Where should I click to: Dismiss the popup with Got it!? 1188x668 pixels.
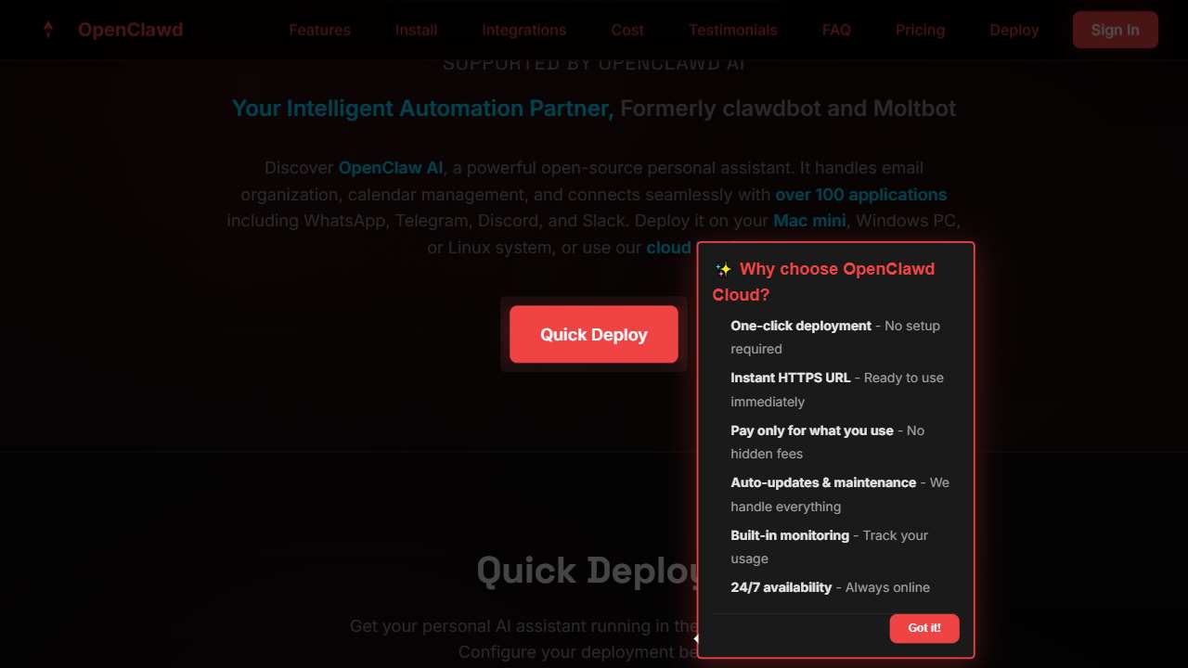(x=923, y=628)
